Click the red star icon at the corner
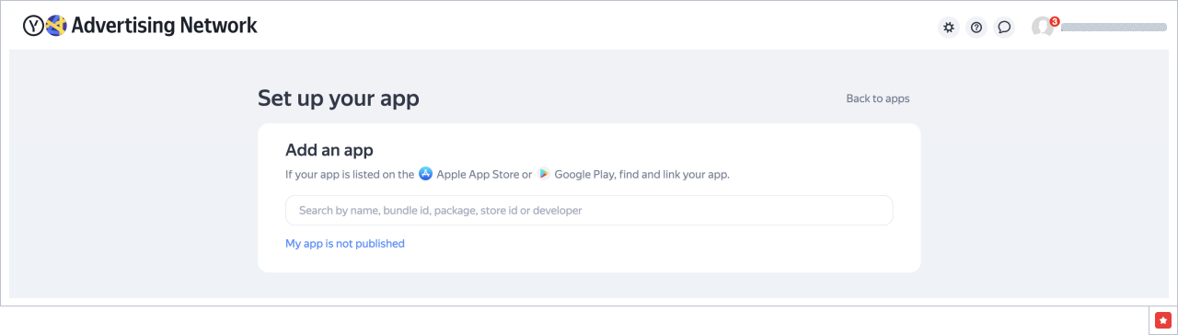Image resolution: width=1178 pixels, height=335 pixels. click(x=1162, y=319)
